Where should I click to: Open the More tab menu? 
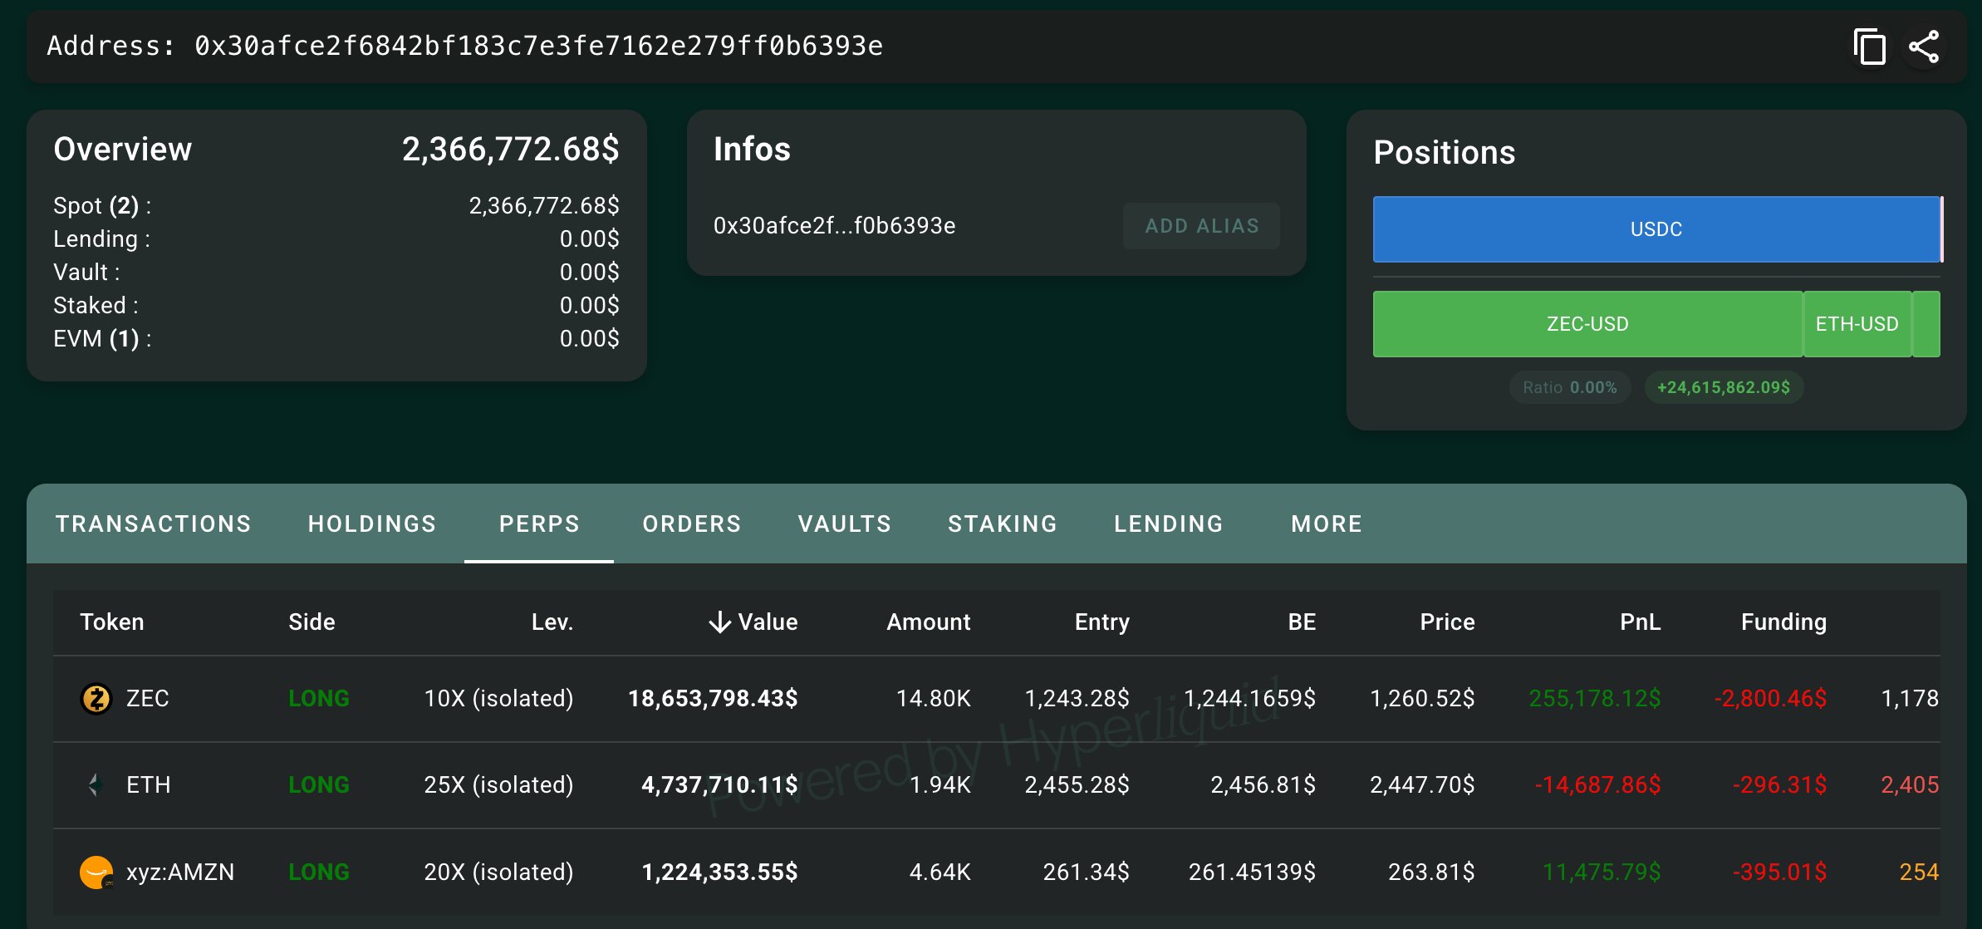tap(1327, 523)
